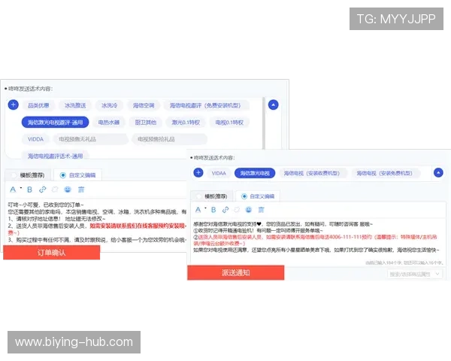Click trash icon in dispatch-notice editor
Image resolution: width=451 pixels, height=361 pixels.
261,210
